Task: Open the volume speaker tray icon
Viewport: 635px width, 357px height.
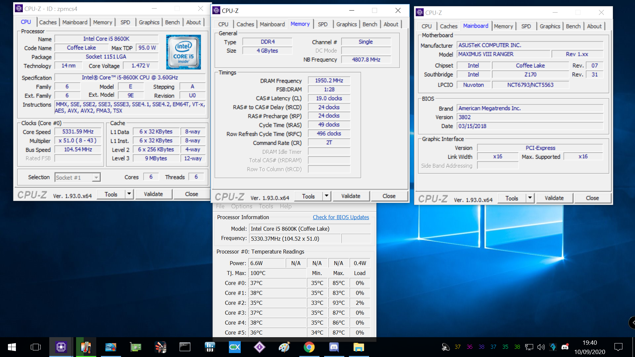Action: click(541, 347)
